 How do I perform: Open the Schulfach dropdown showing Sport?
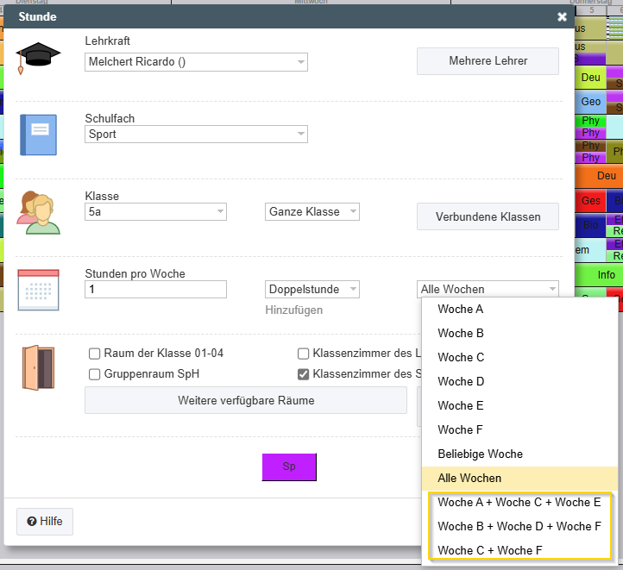tap(196, 135)
